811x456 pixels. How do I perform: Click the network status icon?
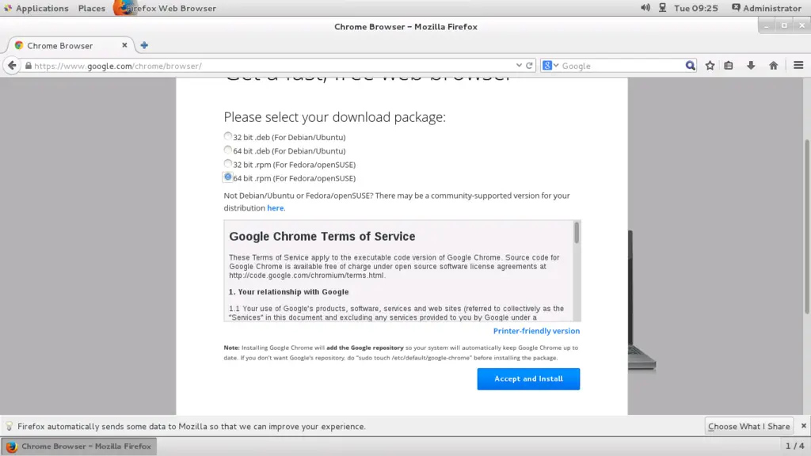coord(663,8)
